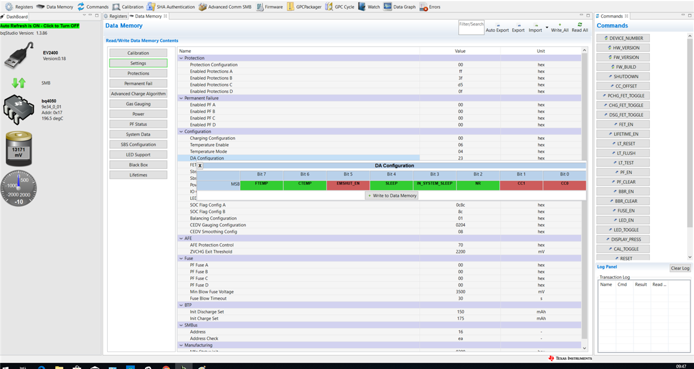
Task: Click the green SMB communication arrows
Action: pos(19,83)
